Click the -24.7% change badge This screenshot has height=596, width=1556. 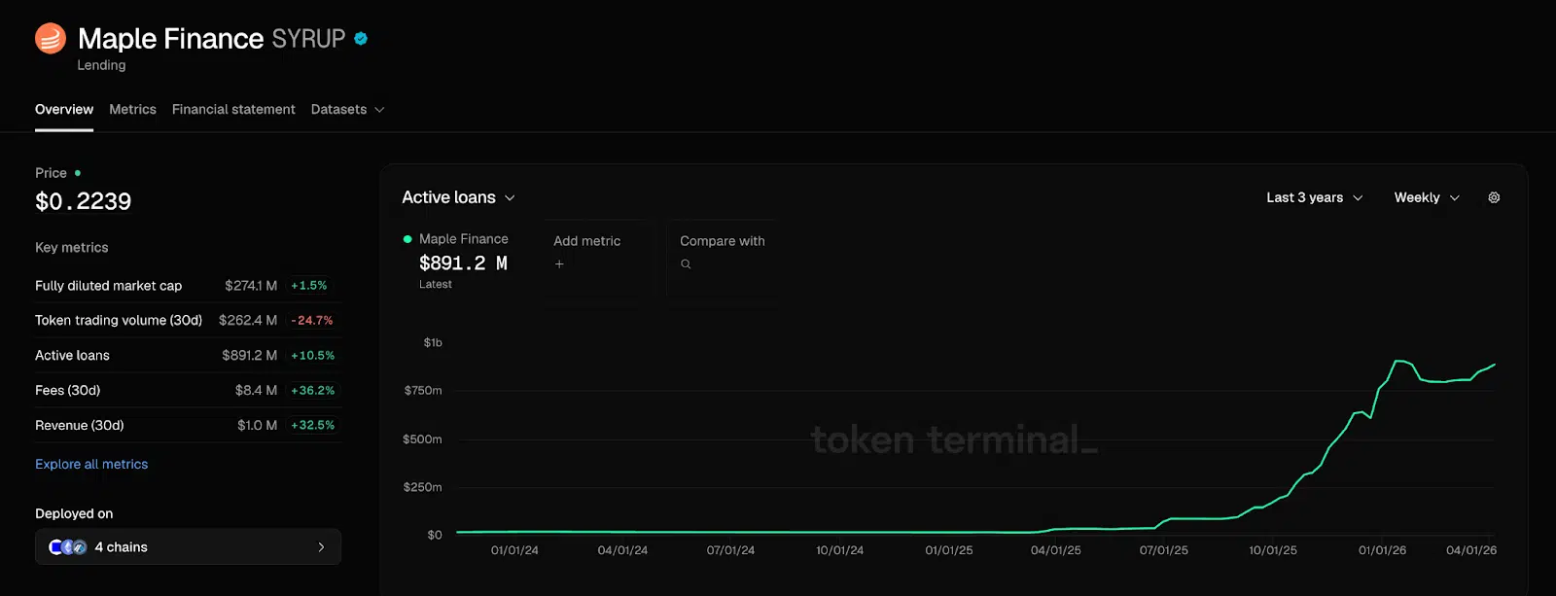click(312, 321)
